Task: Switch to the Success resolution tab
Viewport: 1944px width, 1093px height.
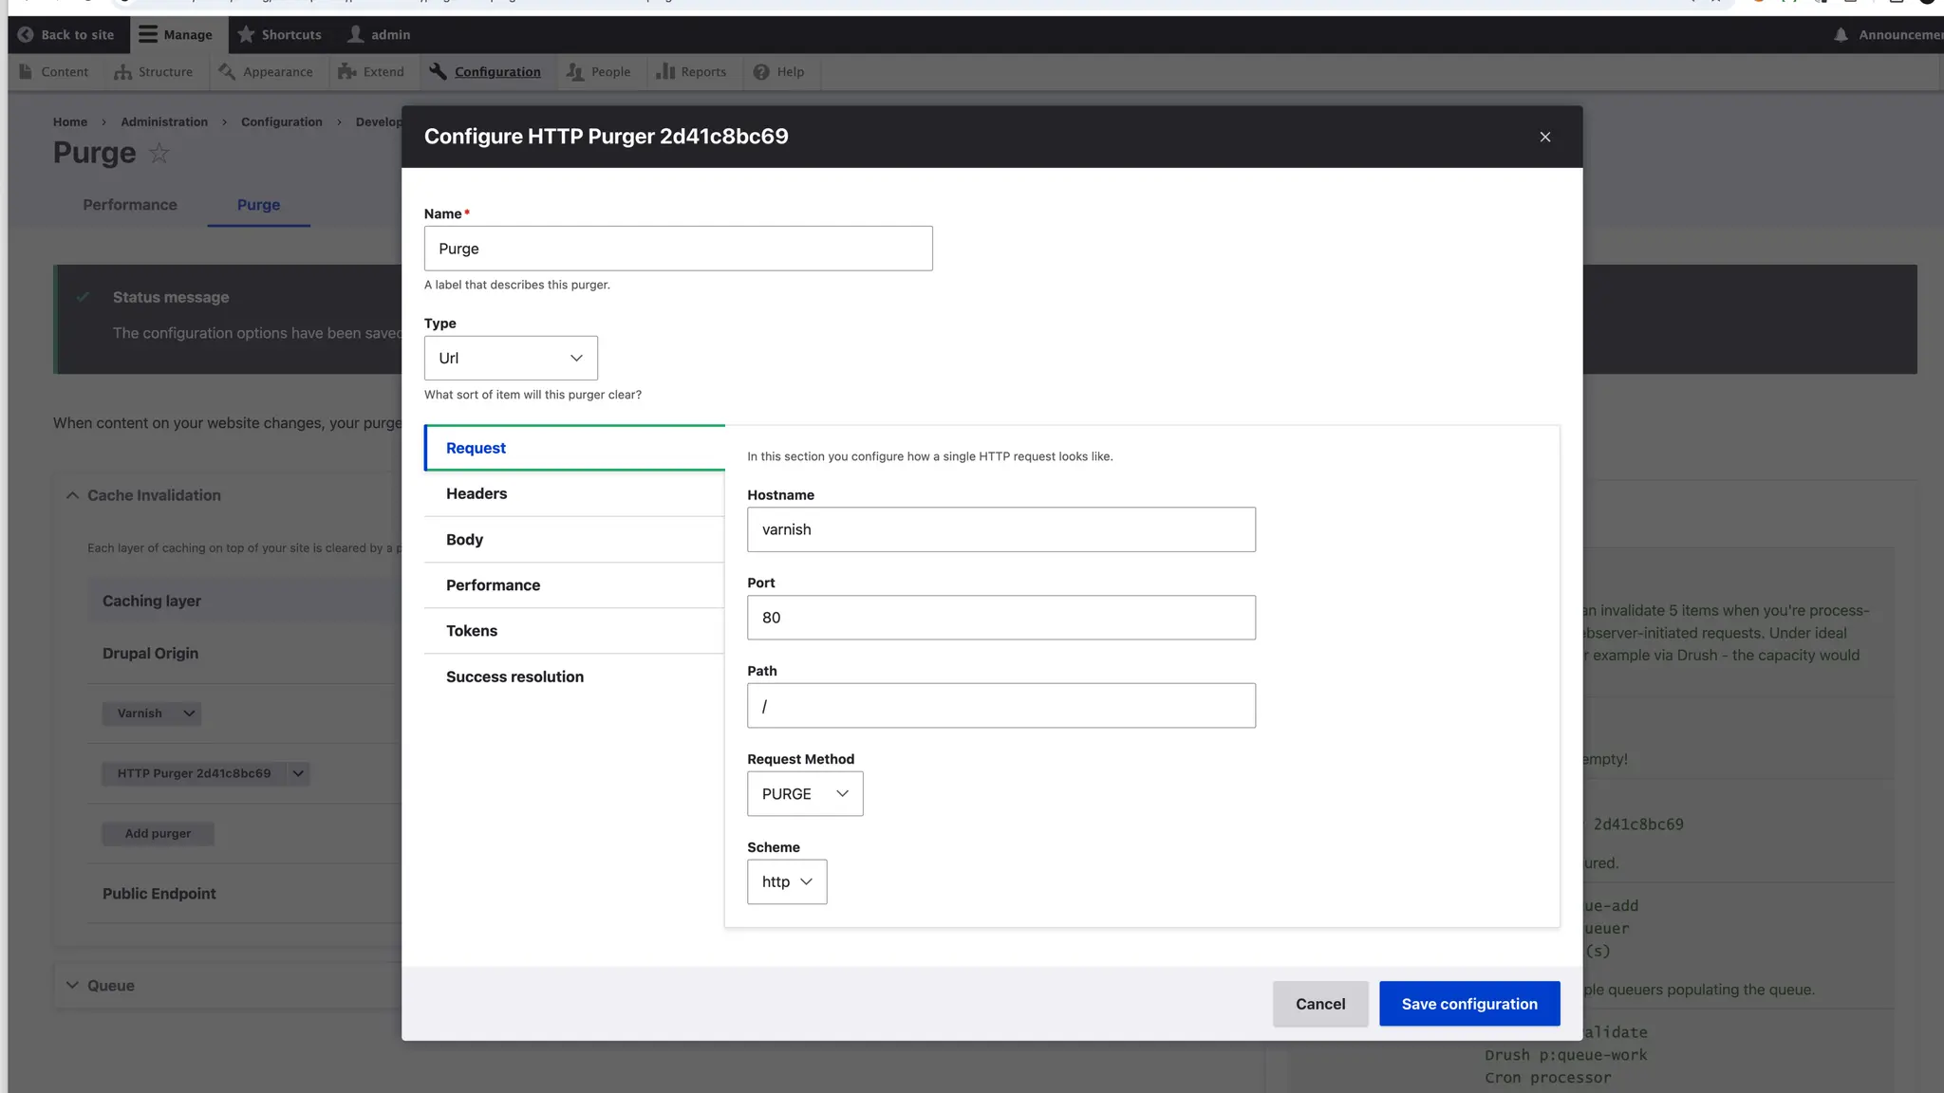Action: point(514,677)
